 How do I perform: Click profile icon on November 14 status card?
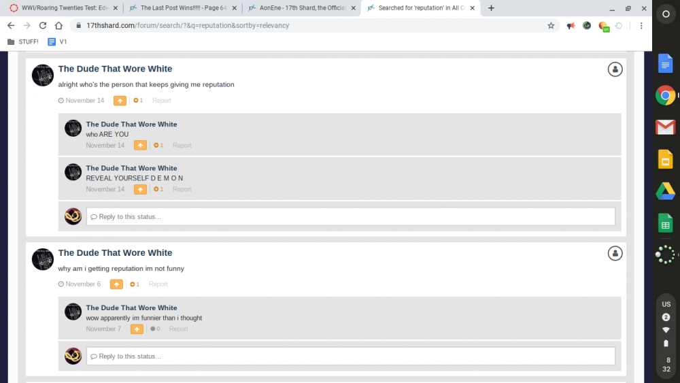(x=615, y=69)
